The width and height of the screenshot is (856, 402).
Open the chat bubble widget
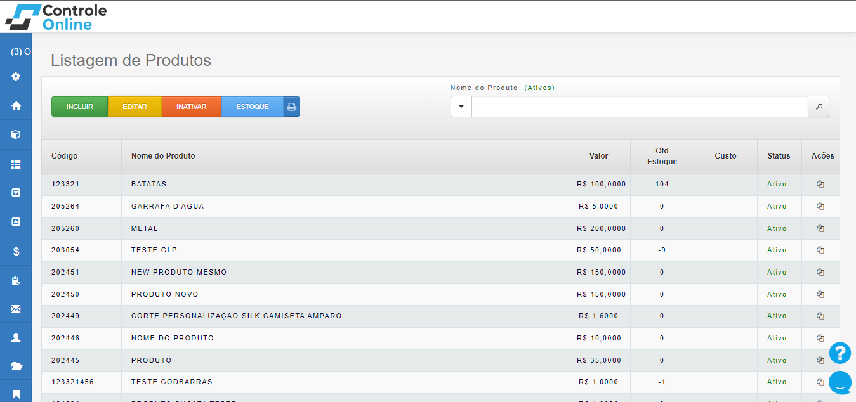pyautogui.click(x=840, y=382)
